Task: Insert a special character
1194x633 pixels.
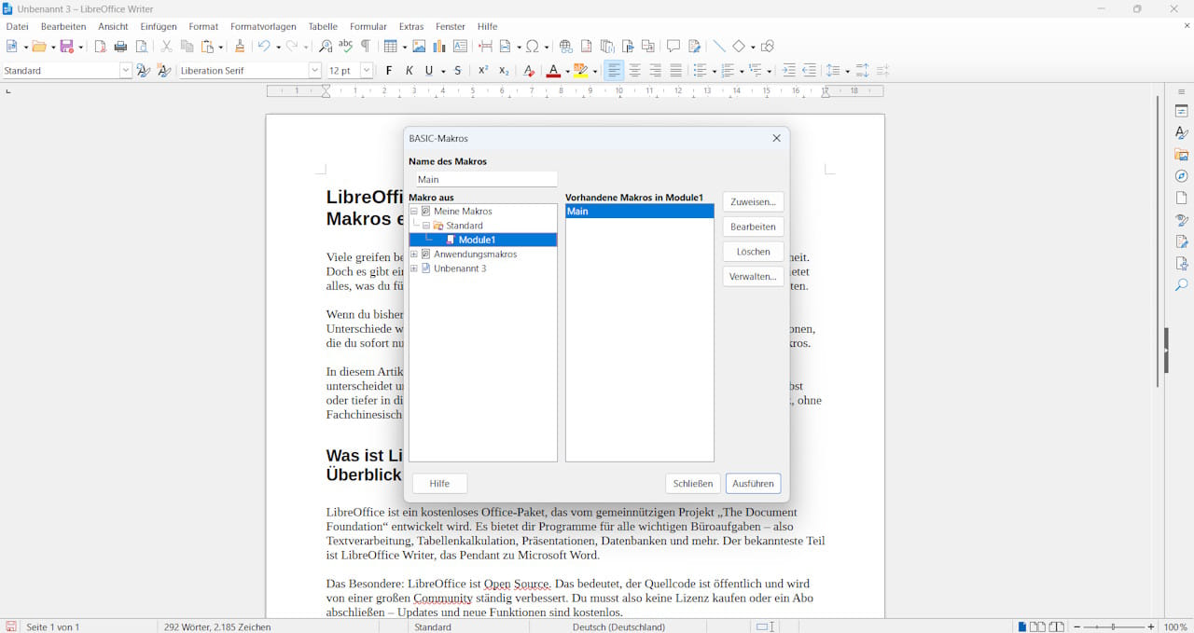Action: [534, 46]
